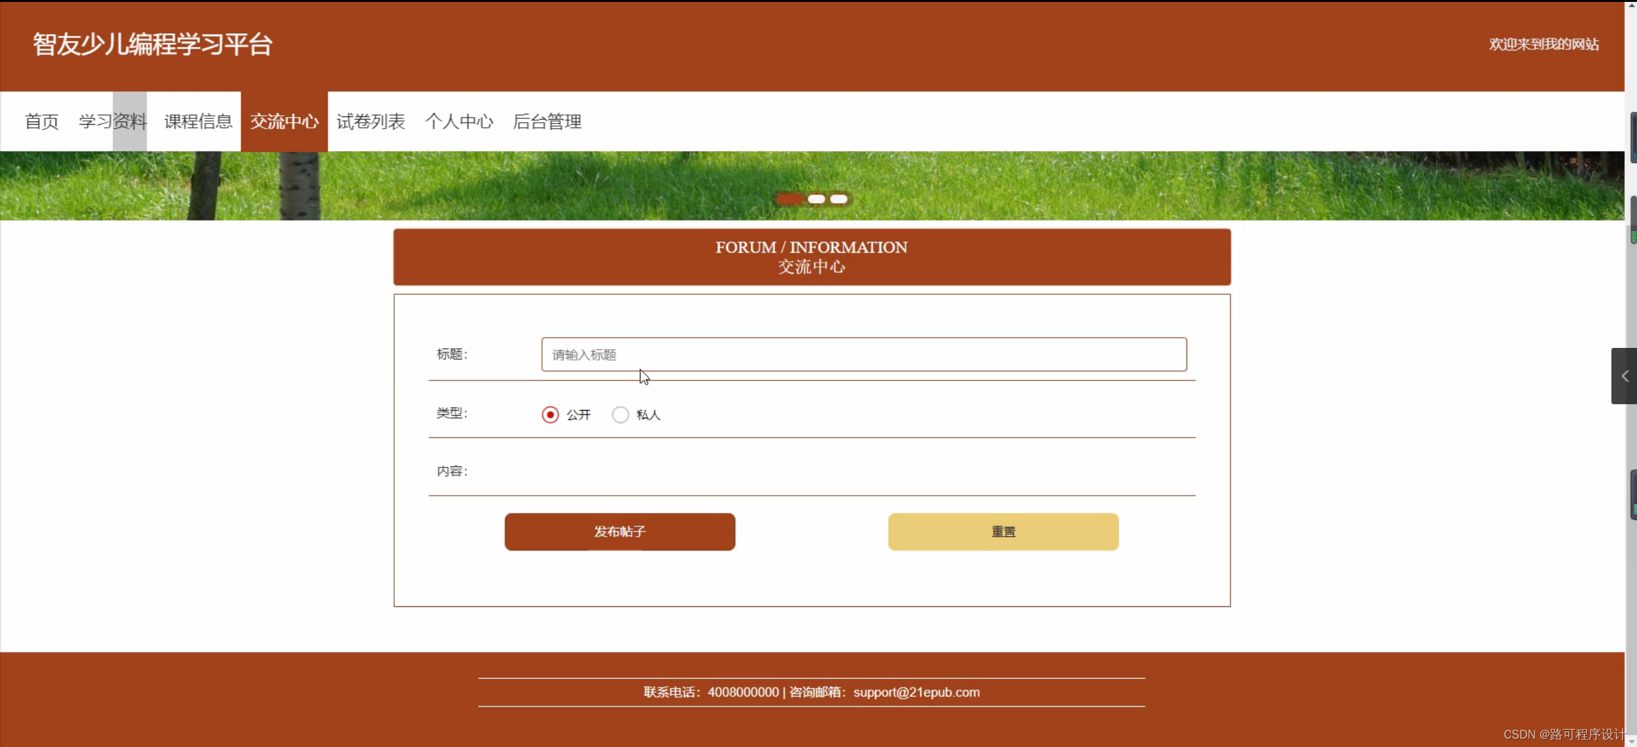The width and height of the screenshot is (1637, 747).
Task: Select the third carousel indicator dot
Action: [x=839, y=200]
